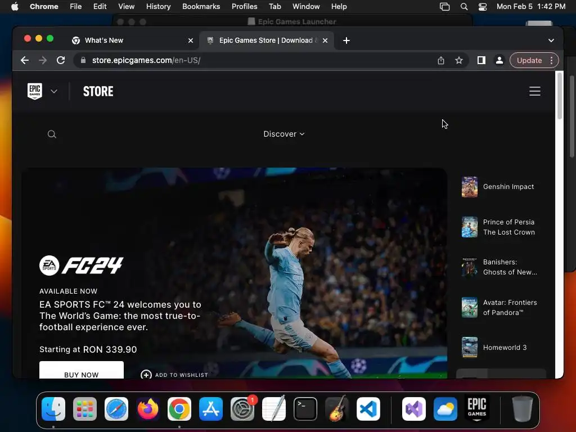
Task: Click Spotlight search icon in menu bar
Action: (x=464, y=7)
